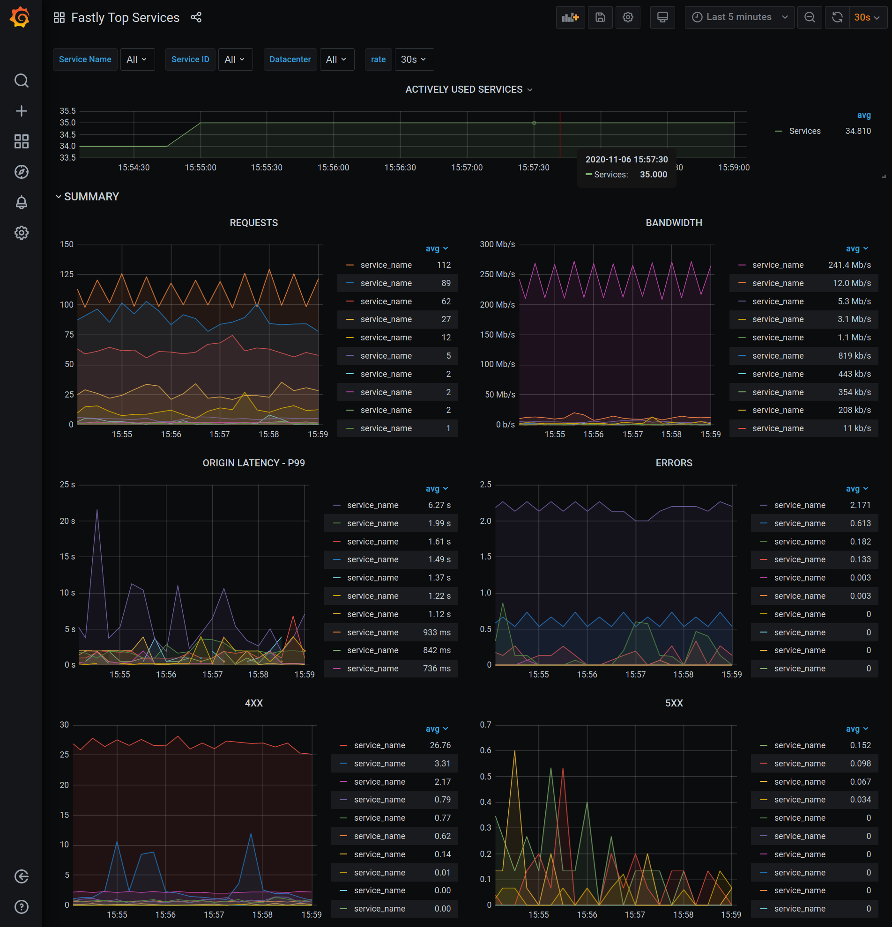
Task: Open the REQUESTS panel title menu
Action: (253, 223)
